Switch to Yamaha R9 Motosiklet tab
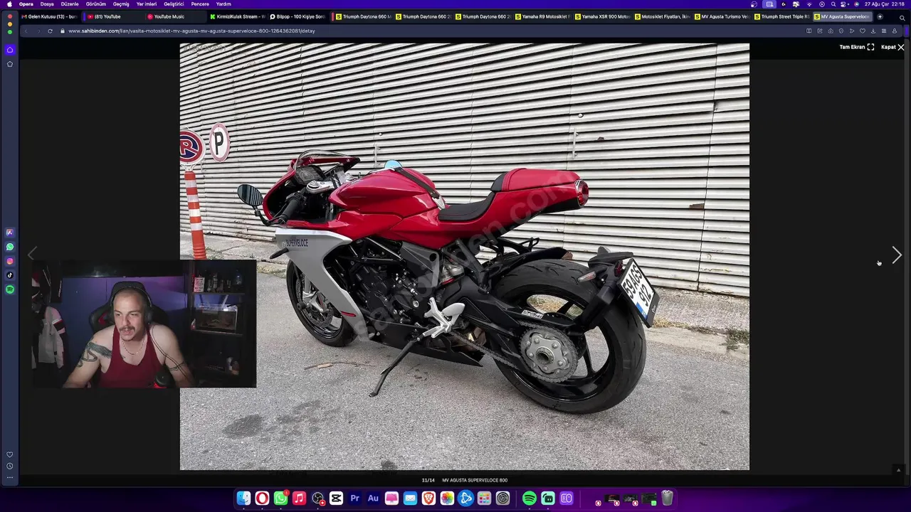This screenshot has width=911, height=512. coord(543,16)
